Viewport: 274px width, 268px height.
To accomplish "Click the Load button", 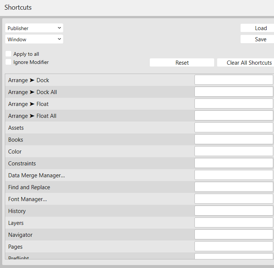I will click(x=257, y=28).
